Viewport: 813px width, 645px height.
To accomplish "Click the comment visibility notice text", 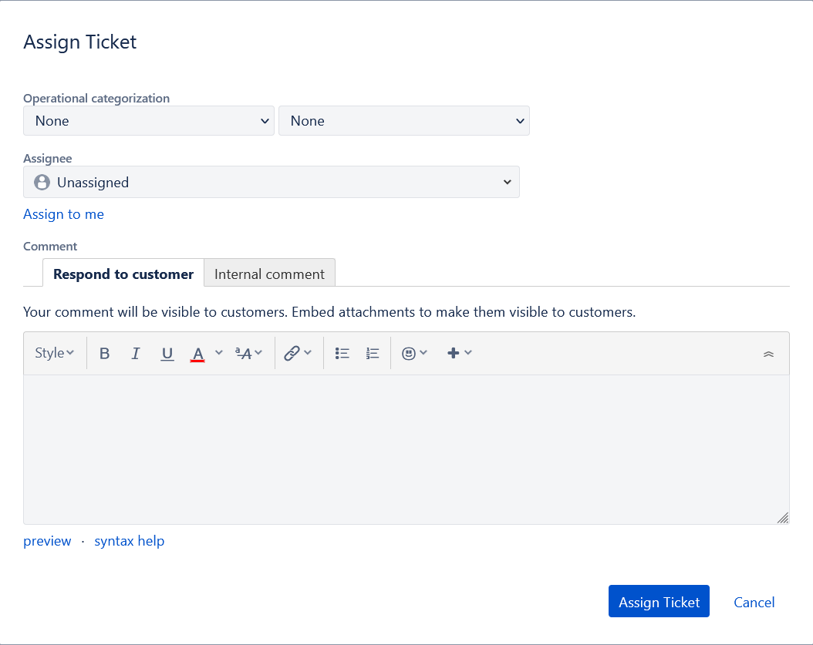I will point(329,312).
